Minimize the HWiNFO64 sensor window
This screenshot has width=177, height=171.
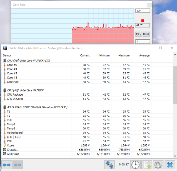click(149, 48)
